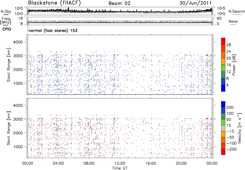Click the '200' Velocity colorbar value
245x170 pixels.
(x=230, y=107)
